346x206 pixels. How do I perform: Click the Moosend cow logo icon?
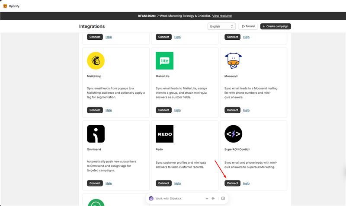[x=233, y=60]
